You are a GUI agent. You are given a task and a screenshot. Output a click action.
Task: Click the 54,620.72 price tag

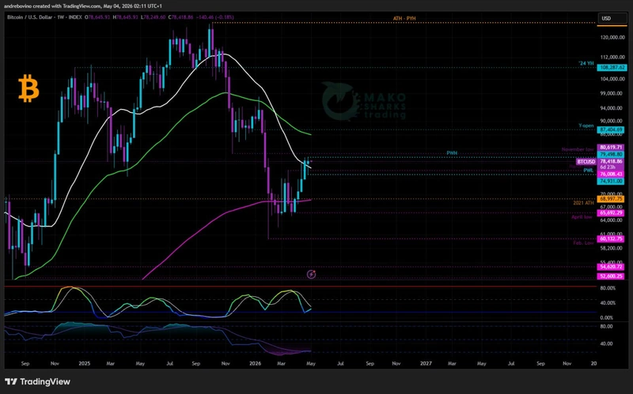(611, 267)
